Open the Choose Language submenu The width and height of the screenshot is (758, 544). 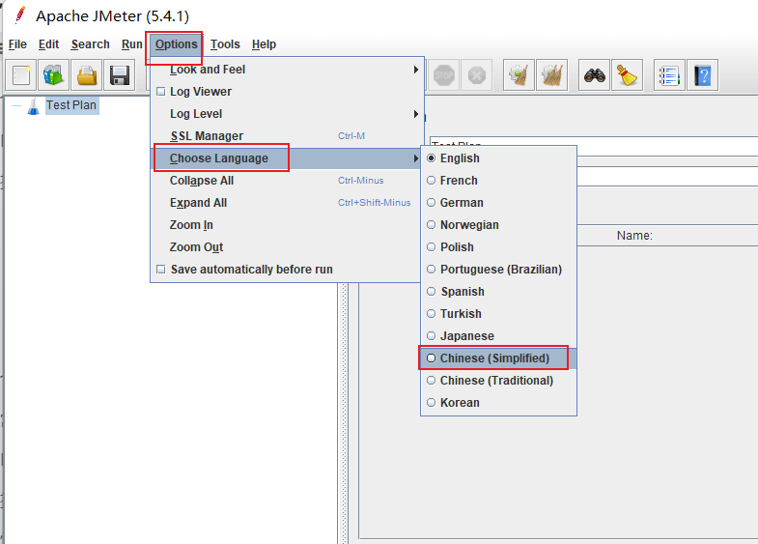click(x=287, y=158)
